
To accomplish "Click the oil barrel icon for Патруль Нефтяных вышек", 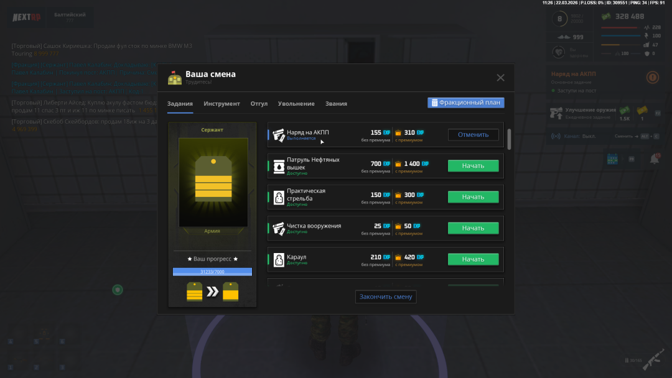I will (x=279, y=166).
